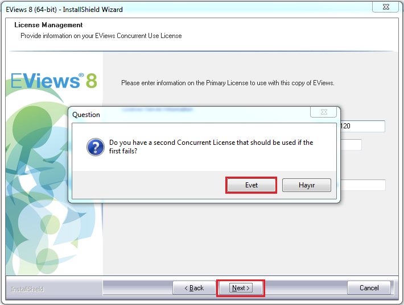Click the 'Please enter information on the Primary License' text

point(228,83)
